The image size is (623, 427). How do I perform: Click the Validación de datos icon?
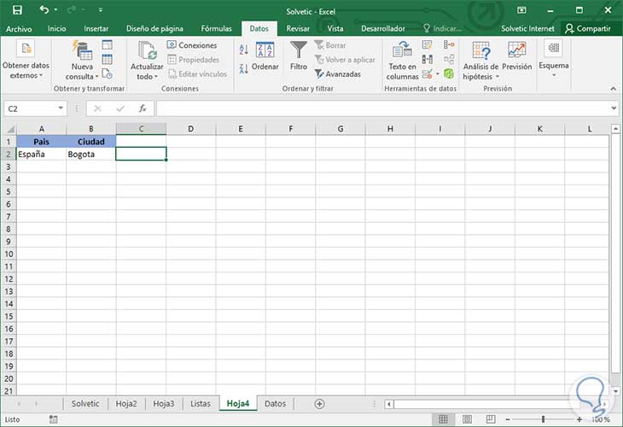(x=427, y=74)
